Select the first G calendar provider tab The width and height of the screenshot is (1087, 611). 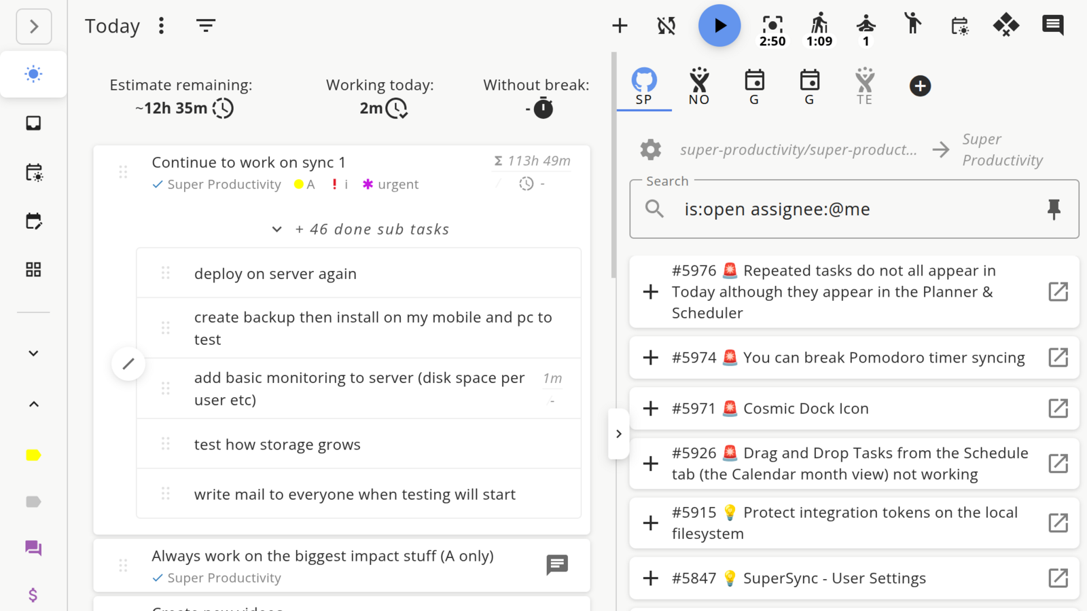coord(754,87)
